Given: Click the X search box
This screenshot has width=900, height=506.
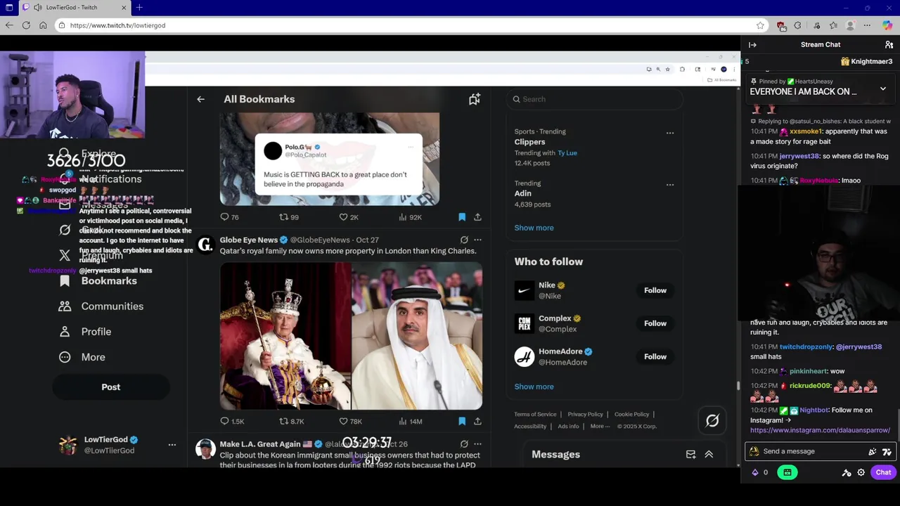Looking at the screenshot, I should point(594,99).
